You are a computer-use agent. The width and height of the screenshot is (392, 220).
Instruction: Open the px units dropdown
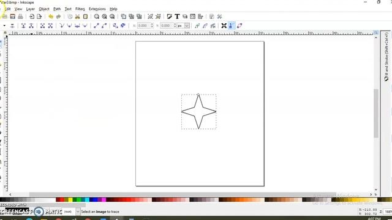point(187,26)
